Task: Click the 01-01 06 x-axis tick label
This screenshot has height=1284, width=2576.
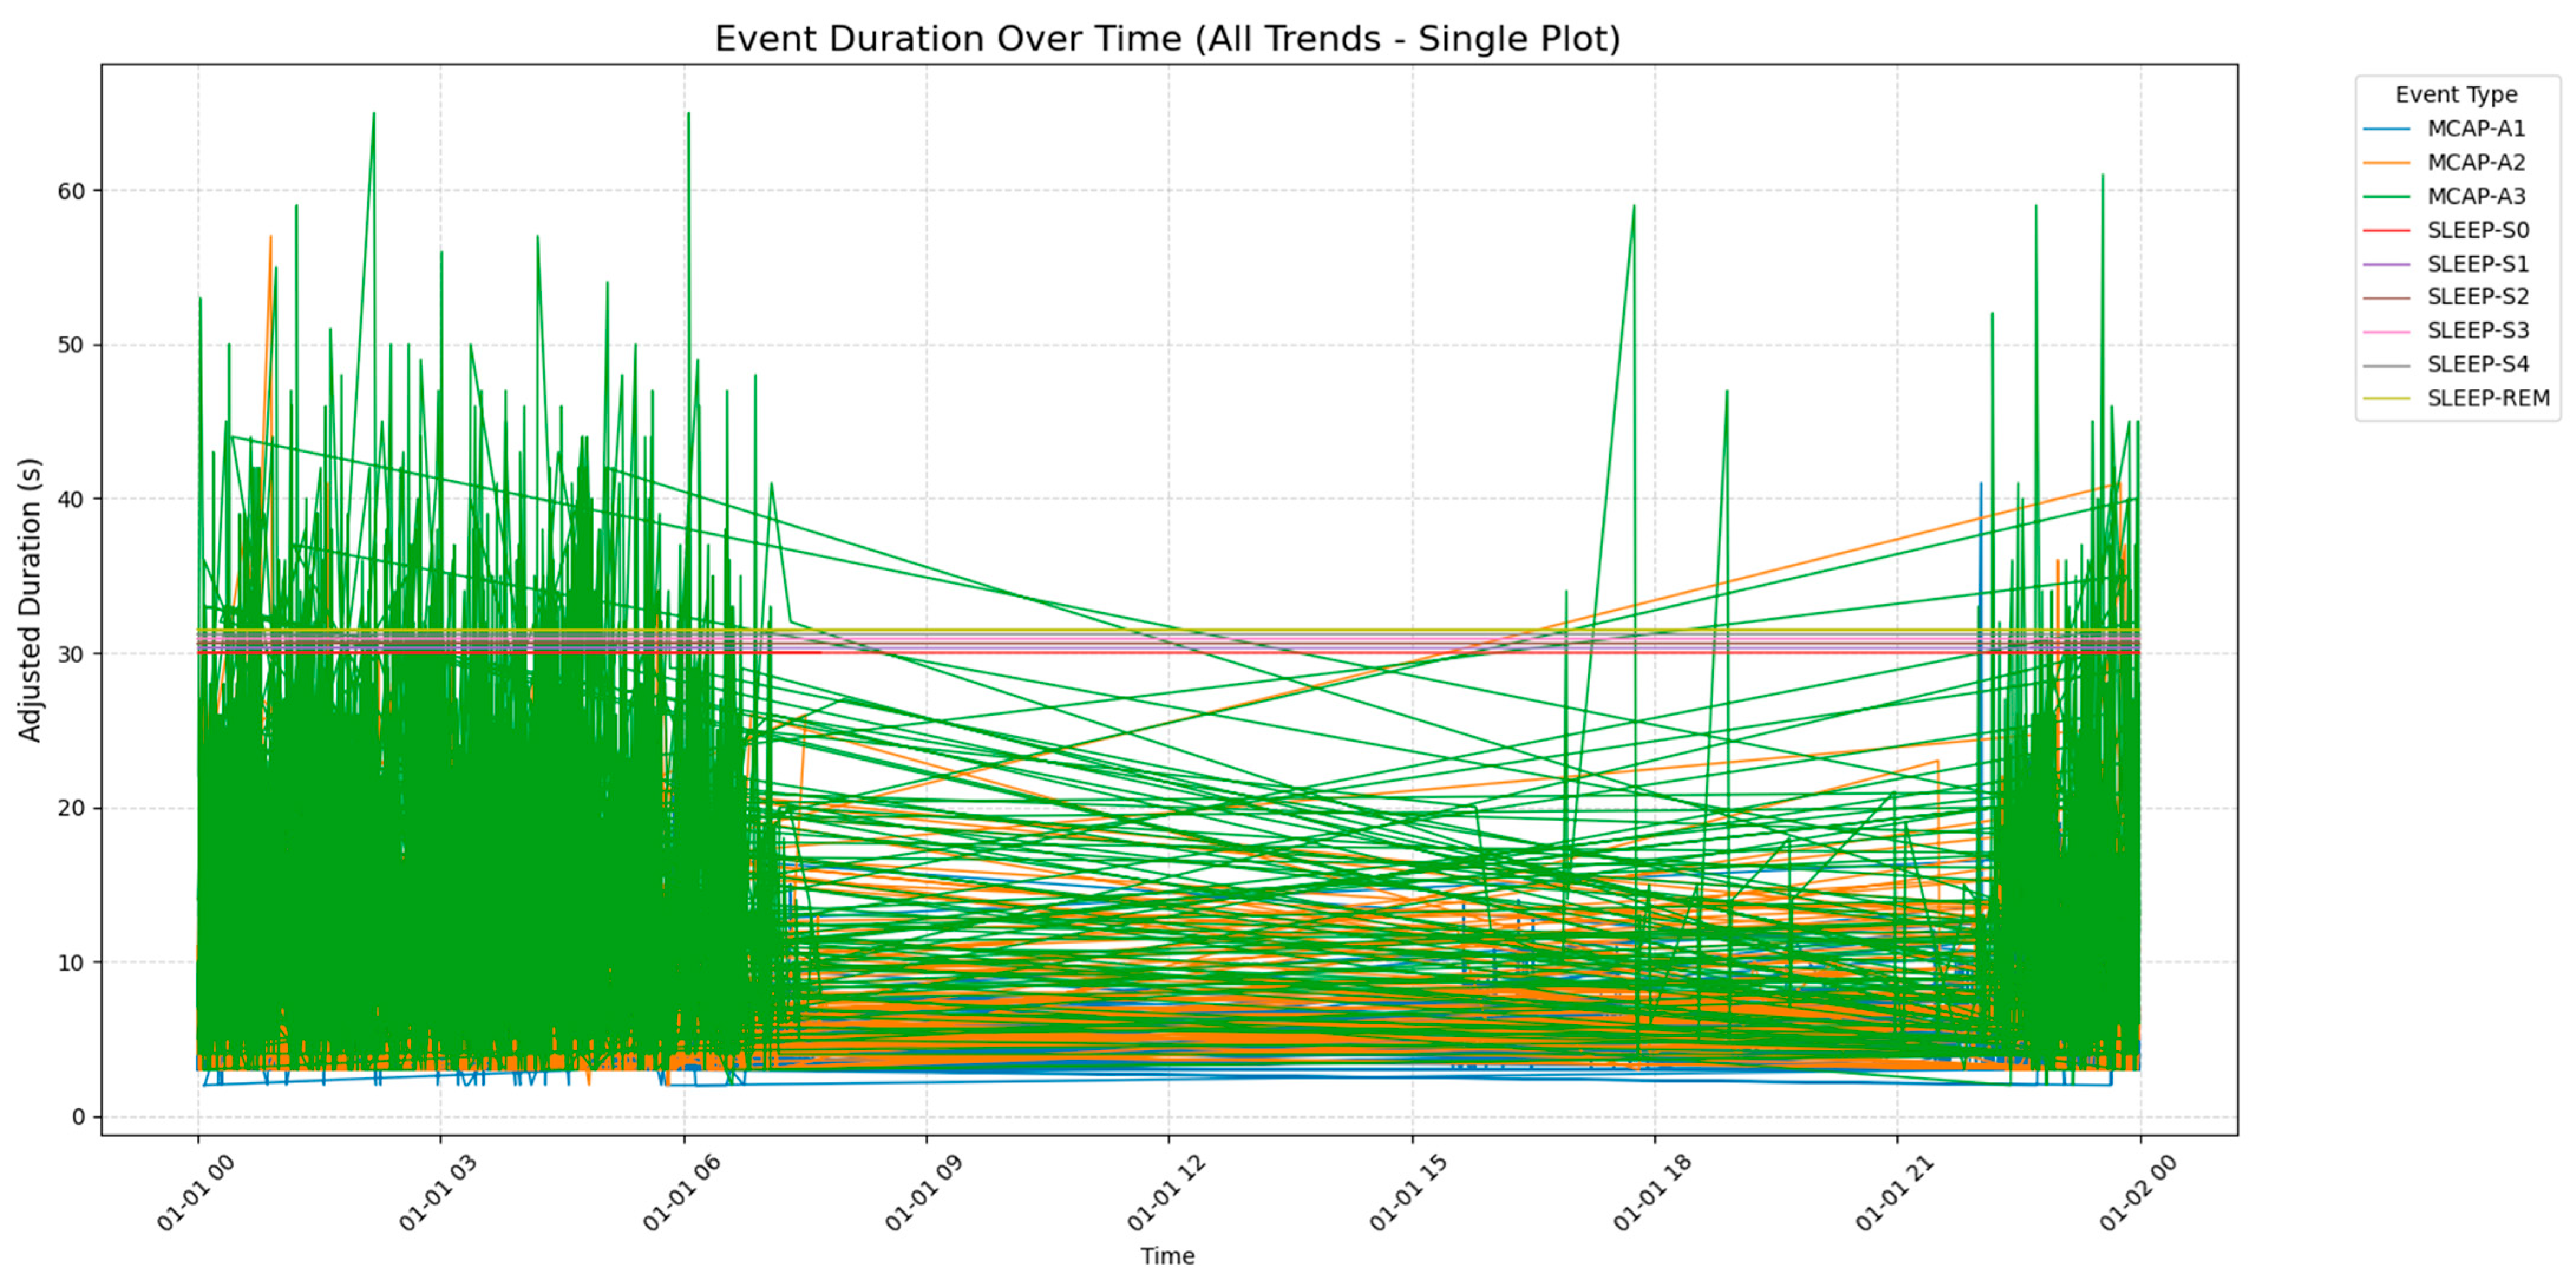Action: tap(683, 1193)
